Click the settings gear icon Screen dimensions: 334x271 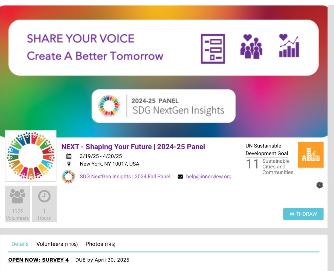point(320,185)
